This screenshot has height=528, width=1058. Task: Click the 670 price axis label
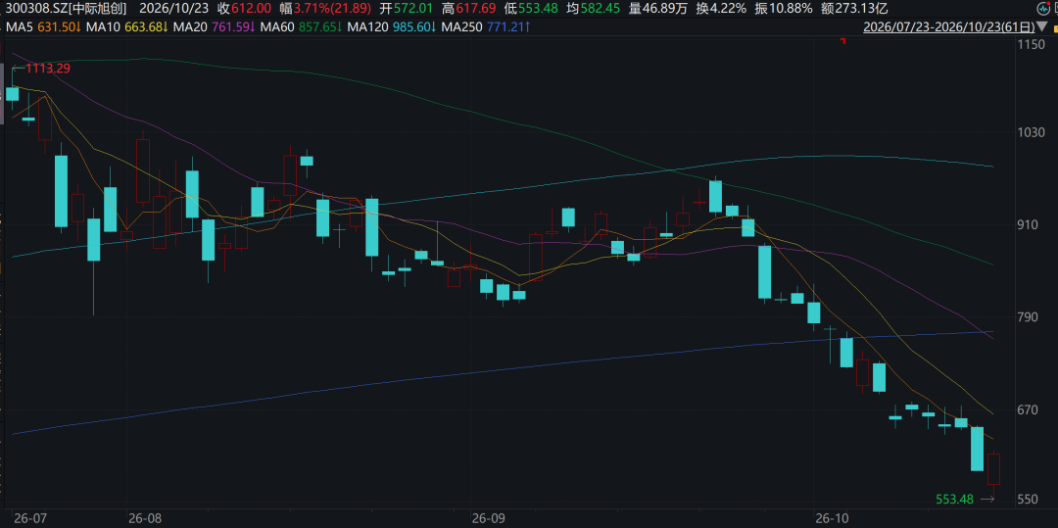tap(1026, 409)
